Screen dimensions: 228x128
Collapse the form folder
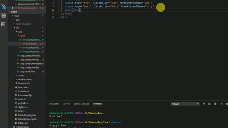23,36
